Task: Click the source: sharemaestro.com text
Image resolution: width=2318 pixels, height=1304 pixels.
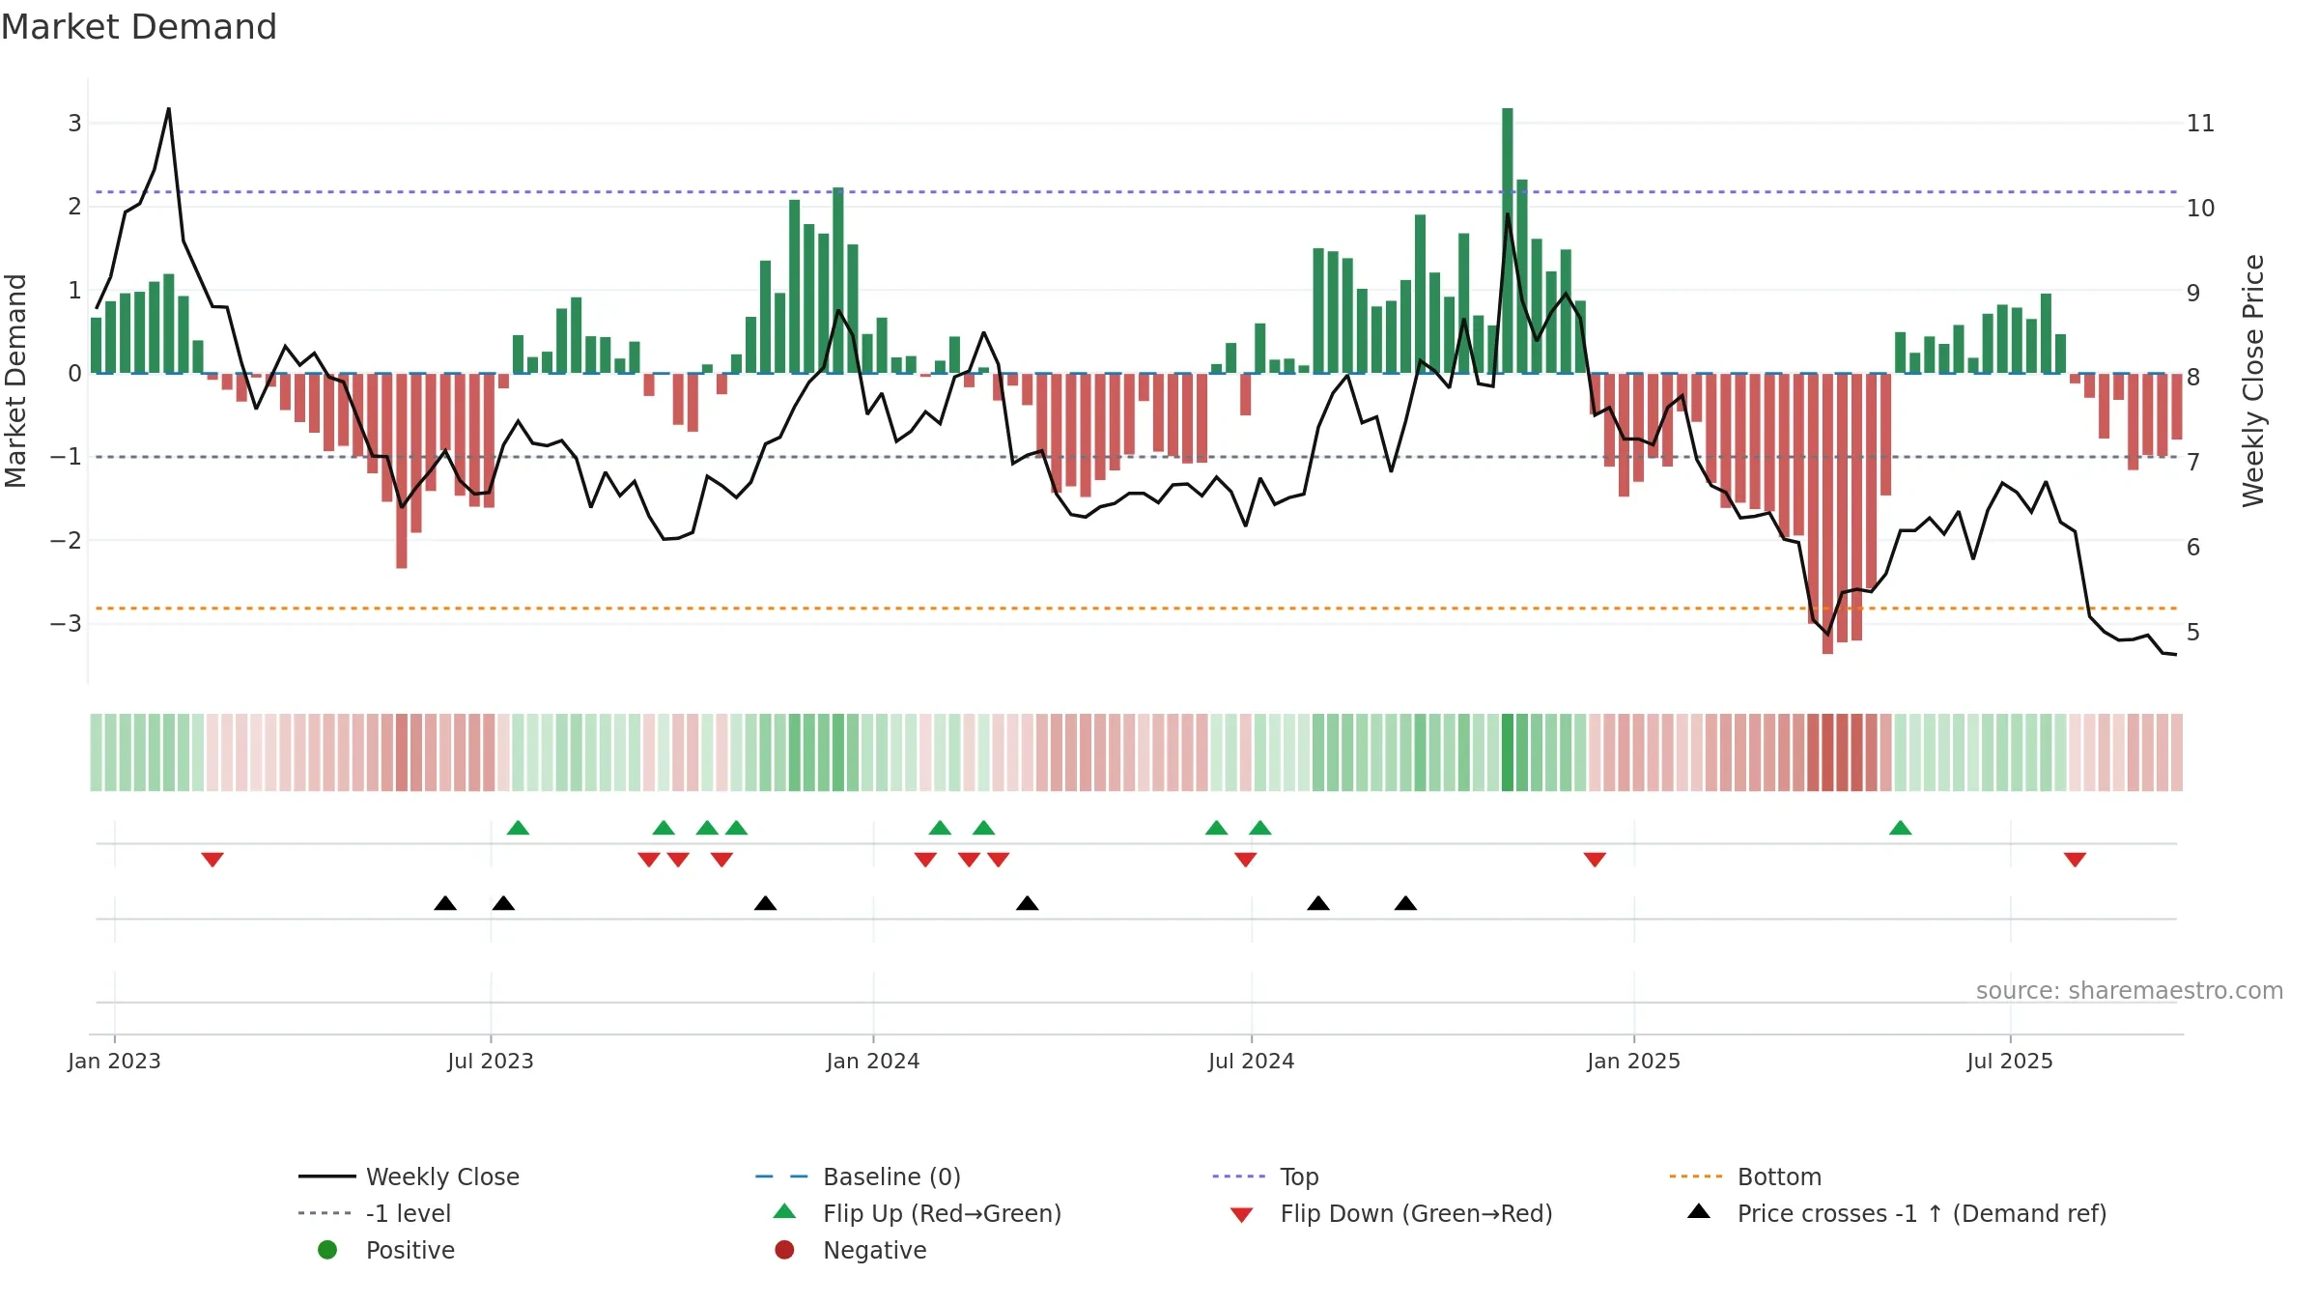Action: tap(2130, 991)
